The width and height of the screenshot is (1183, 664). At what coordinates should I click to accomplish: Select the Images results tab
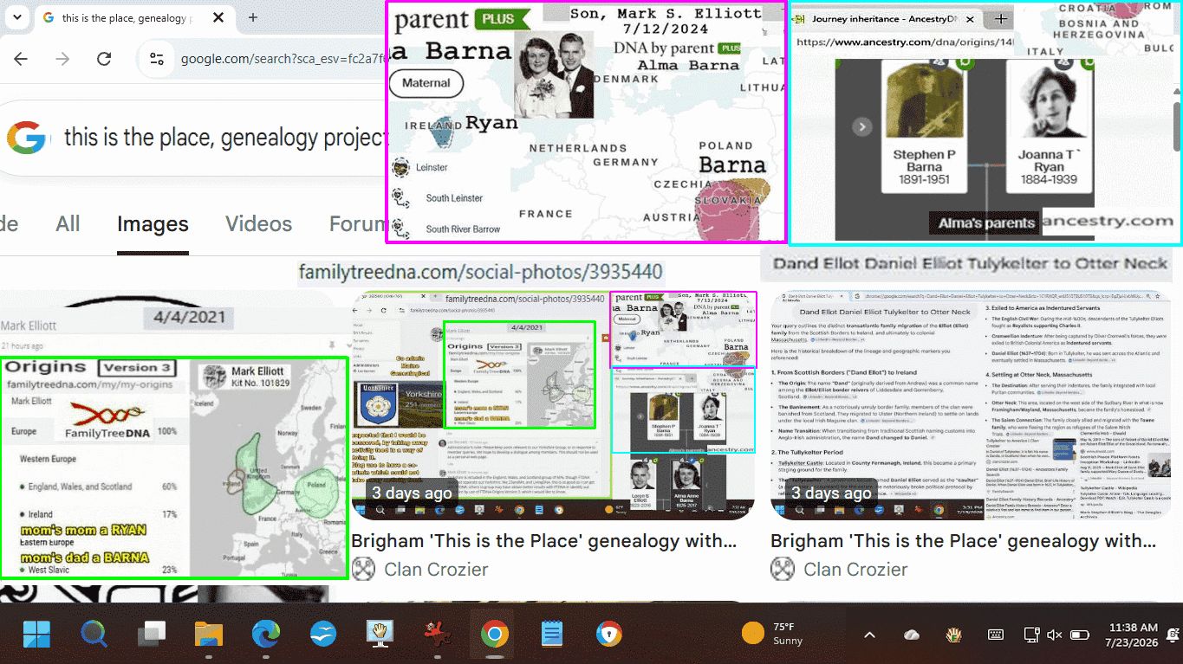(153, 224)
